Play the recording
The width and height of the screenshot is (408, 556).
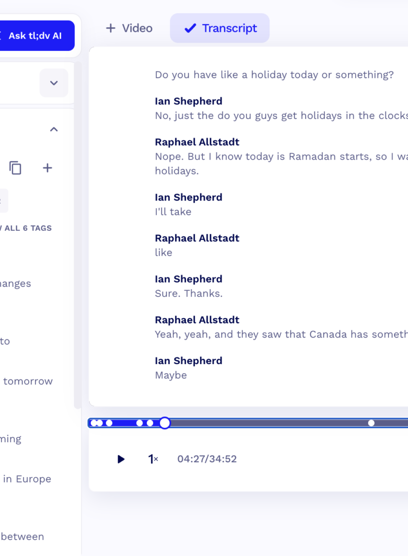[x=121, y=459]
